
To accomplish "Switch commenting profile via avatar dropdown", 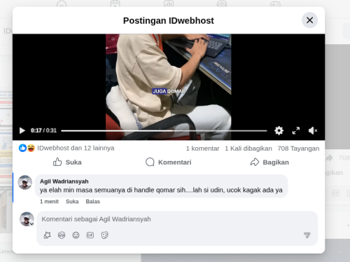I will point(27,219).
